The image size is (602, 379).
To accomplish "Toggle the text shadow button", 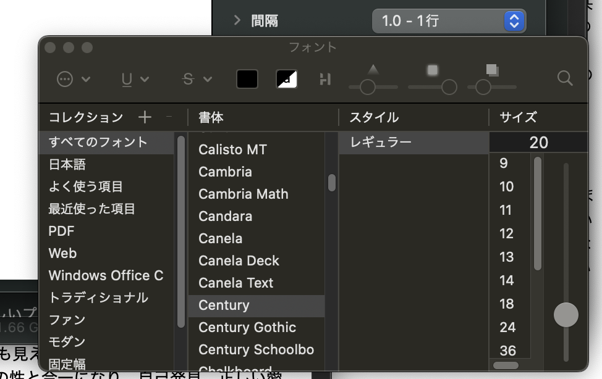I will [325, 79].
